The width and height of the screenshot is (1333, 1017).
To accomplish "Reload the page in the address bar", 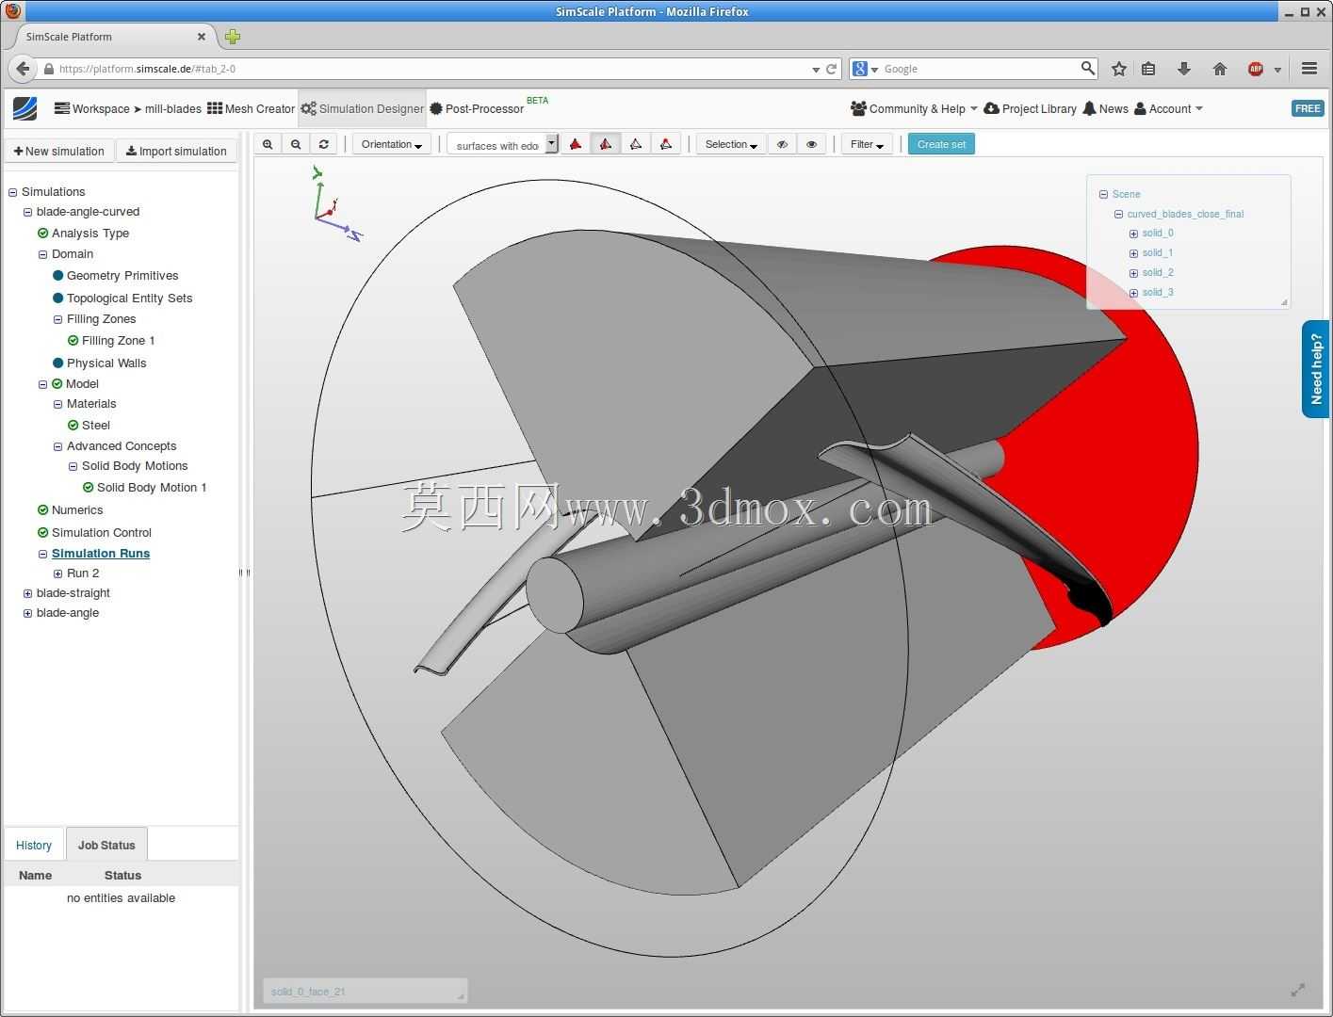I will click(832, 69).
